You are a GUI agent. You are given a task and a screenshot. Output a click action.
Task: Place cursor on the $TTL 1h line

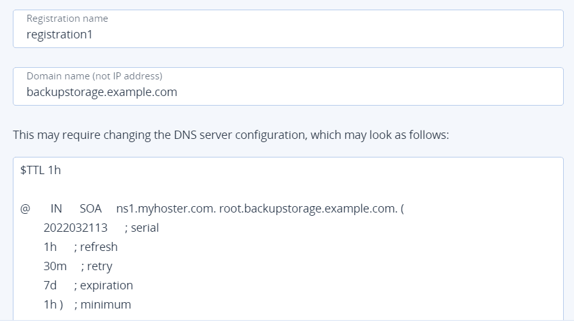click(40, 170)
